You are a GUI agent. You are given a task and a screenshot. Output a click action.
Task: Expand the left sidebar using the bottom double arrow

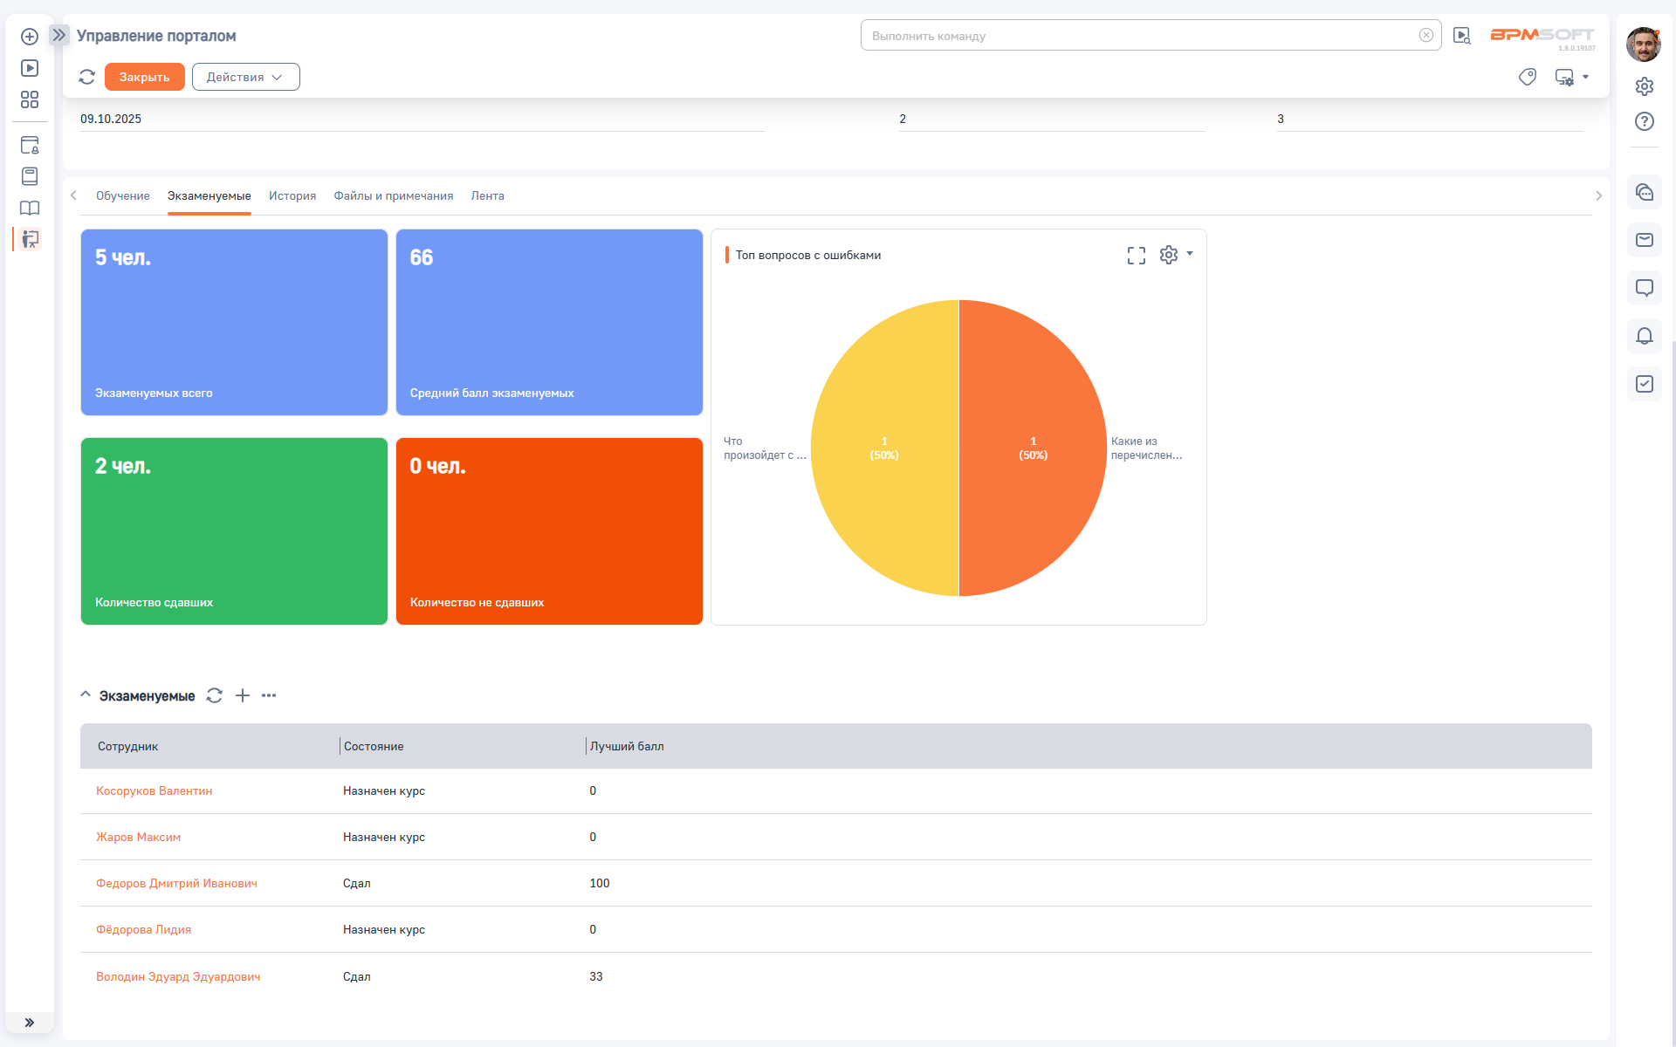tap(30, 1023)
